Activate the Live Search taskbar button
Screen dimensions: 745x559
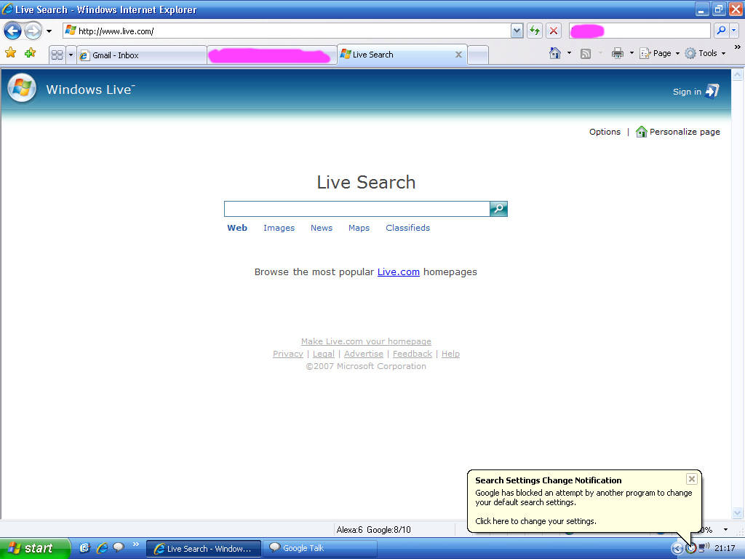point(204,549)
